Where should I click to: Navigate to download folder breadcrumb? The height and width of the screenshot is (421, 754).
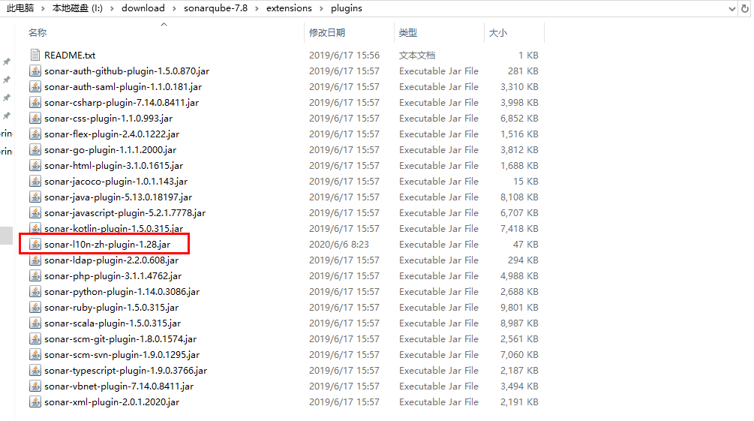[x=143, y=8]
